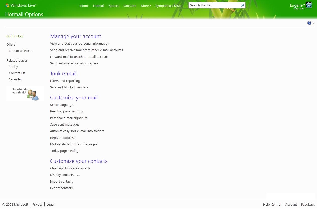This screenshot has height=210, width=317.
Task: Open the Account footer link
Action: point(291,204)
